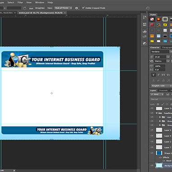Select the Layer 7 thumbnail
Viewport: 172px width, 172px height.
coord(159,147)
